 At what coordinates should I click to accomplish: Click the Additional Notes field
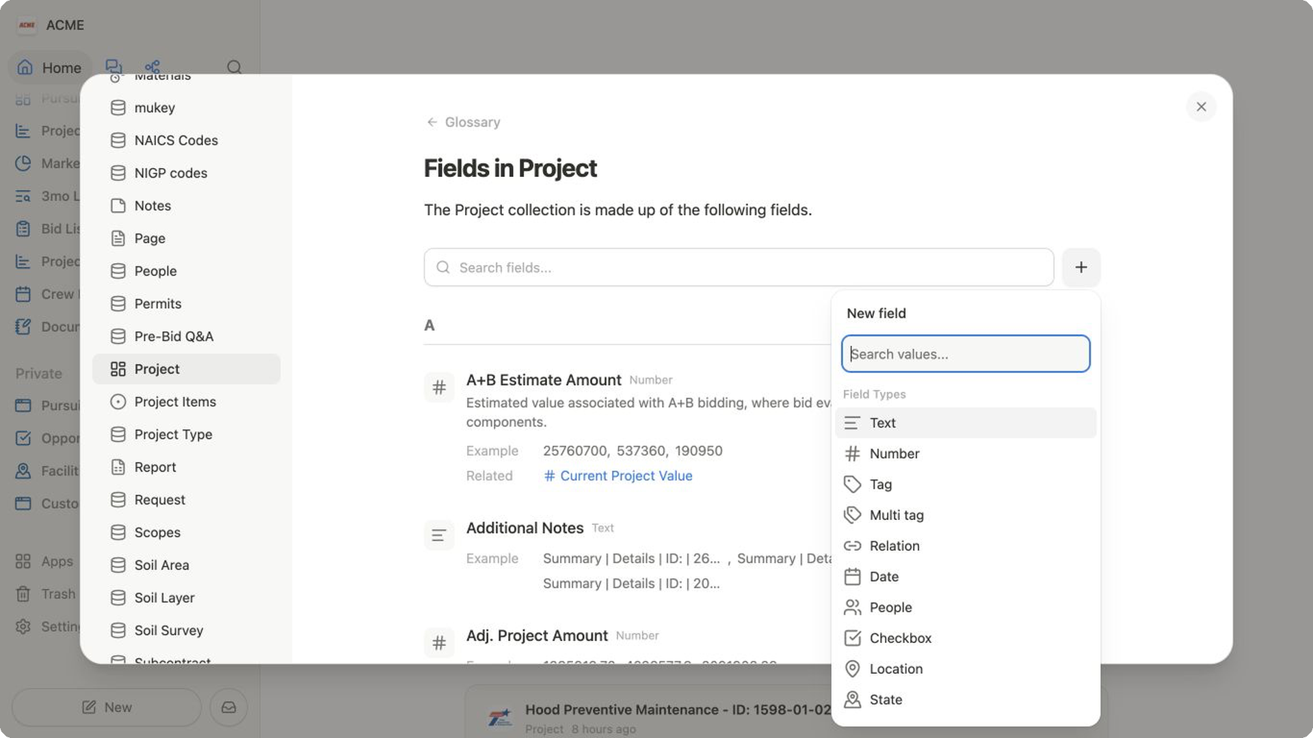click(x=525, y=528)
